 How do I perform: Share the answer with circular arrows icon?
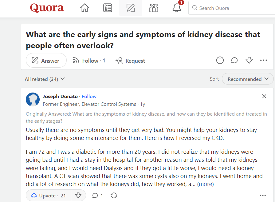pos(114,196)
